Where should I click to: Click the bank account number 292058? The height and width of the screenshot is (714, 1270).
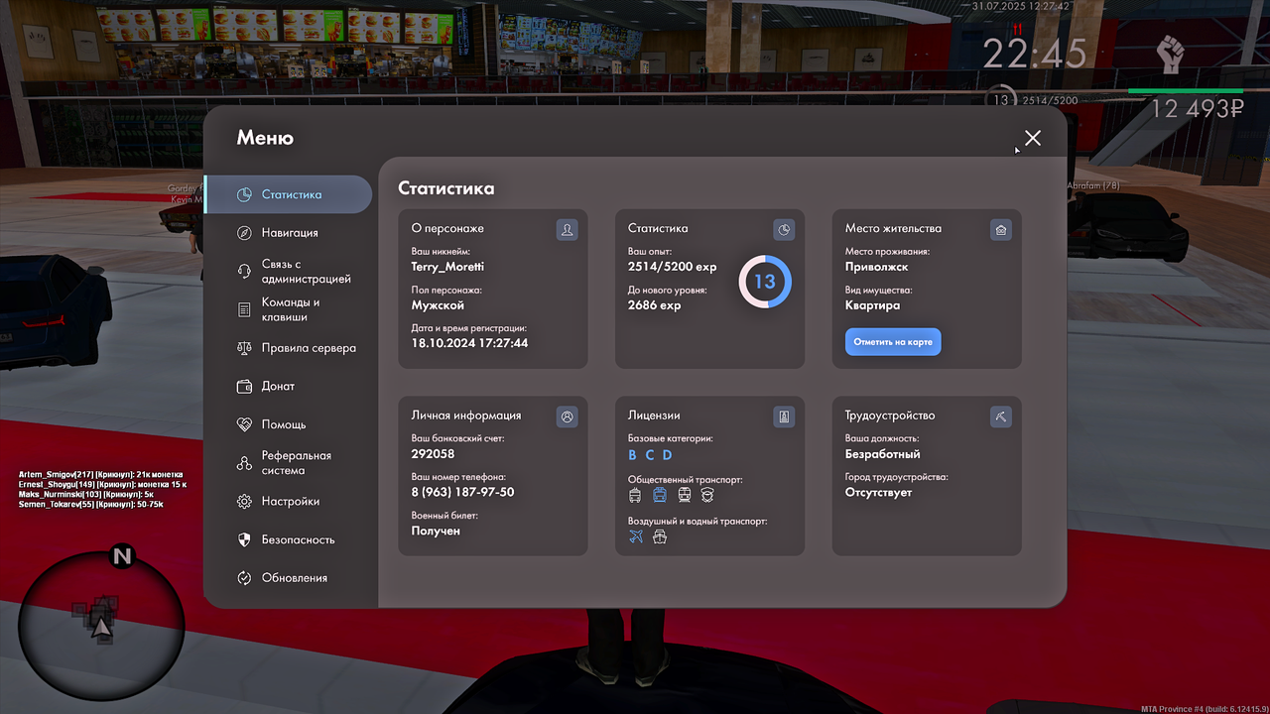(433, 454)
